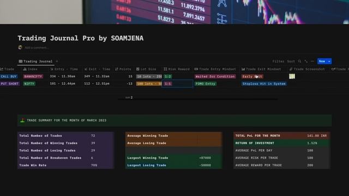Click the page title Trading Journal Pro
The width and height of the screenshot is (349, 196).
pos(81,38)
